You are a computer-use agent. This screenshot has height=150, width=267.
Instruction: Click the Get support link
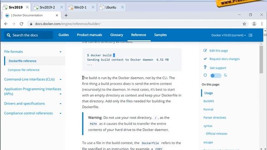[218, 68]
